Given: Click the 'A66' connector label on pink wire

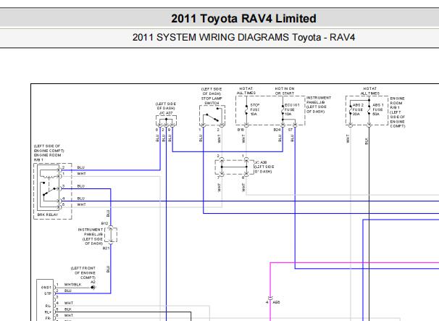Looking at the screenshot, I should click(276, 302).
